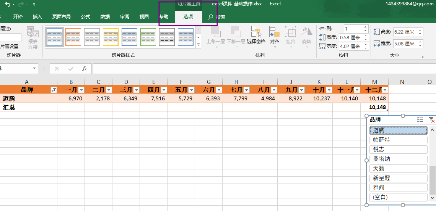
Task: Open the 二月 column filter dropdown
Action: [109, 90]
